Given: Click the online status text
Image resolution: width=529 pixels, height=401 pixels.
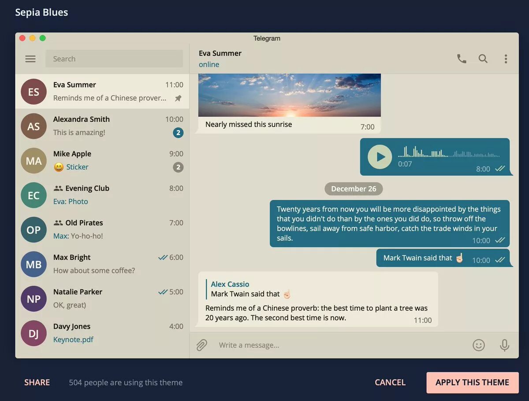Looking at the screenshot, I should 209,64.
